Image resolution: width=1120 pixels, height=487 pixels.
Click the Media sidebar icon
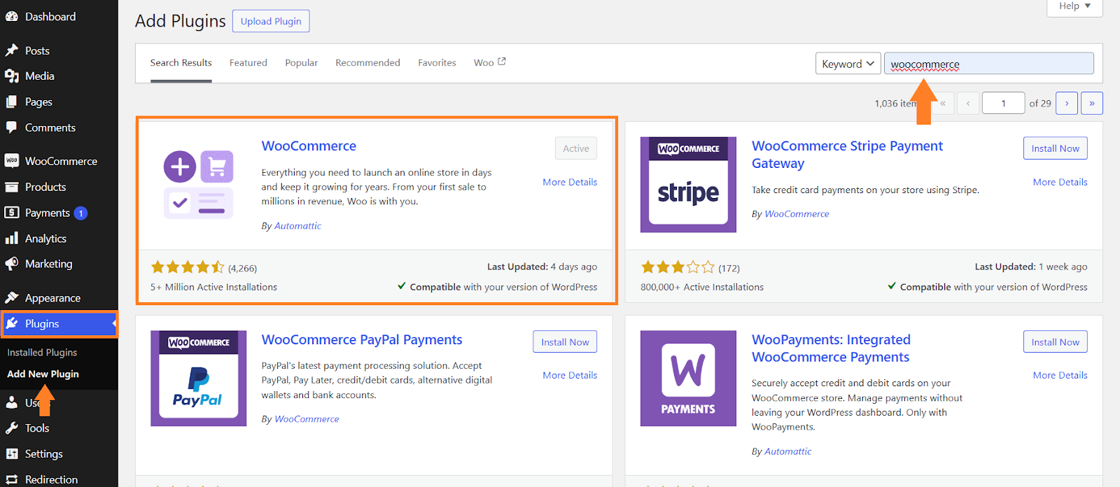[x=11, y=76]
